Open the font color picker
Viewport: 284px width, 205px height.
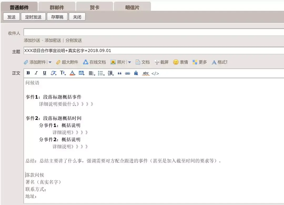coord(72,73)
